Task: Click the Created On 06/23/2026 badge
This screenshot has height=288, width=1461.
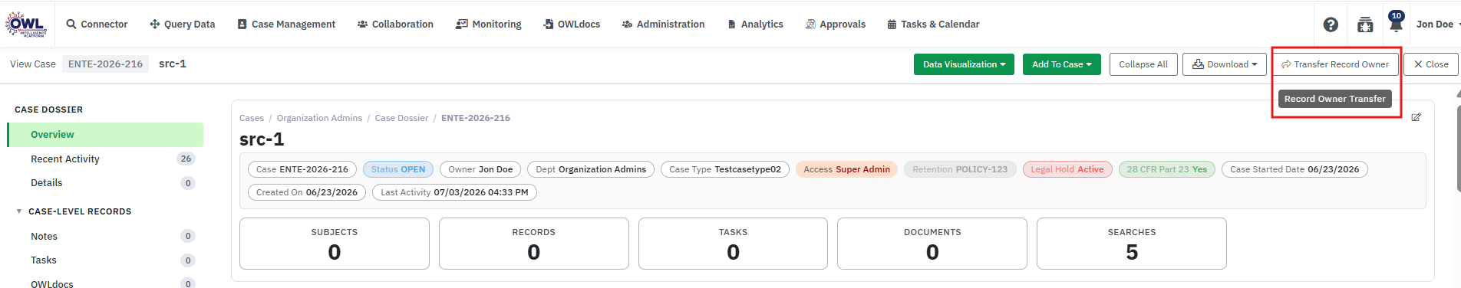Action: (307, 192)
